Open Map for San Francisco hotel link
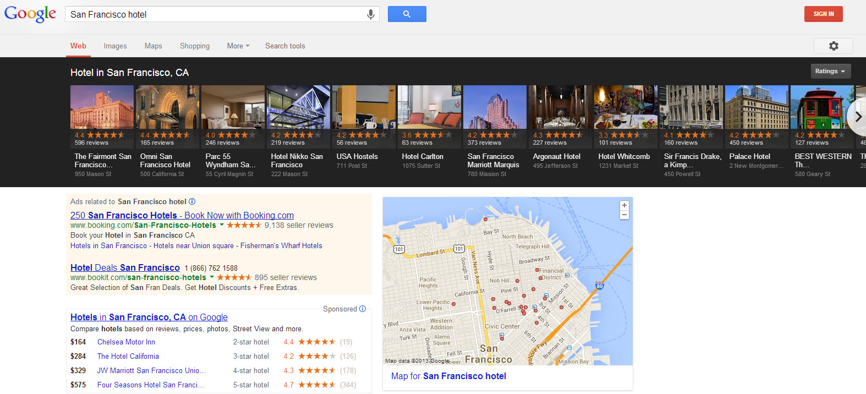866x394 pixels. coord(448,376)
